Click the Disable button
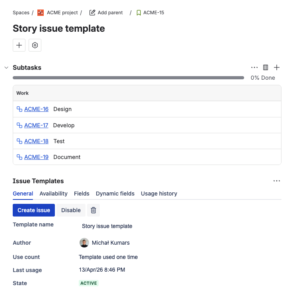 71,210
